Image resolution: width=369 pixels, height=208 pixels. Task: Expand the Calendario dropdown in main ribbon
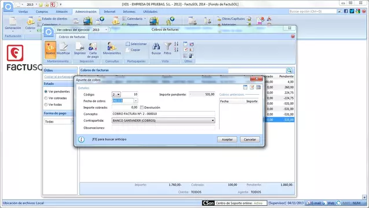(x=145, y=18)
